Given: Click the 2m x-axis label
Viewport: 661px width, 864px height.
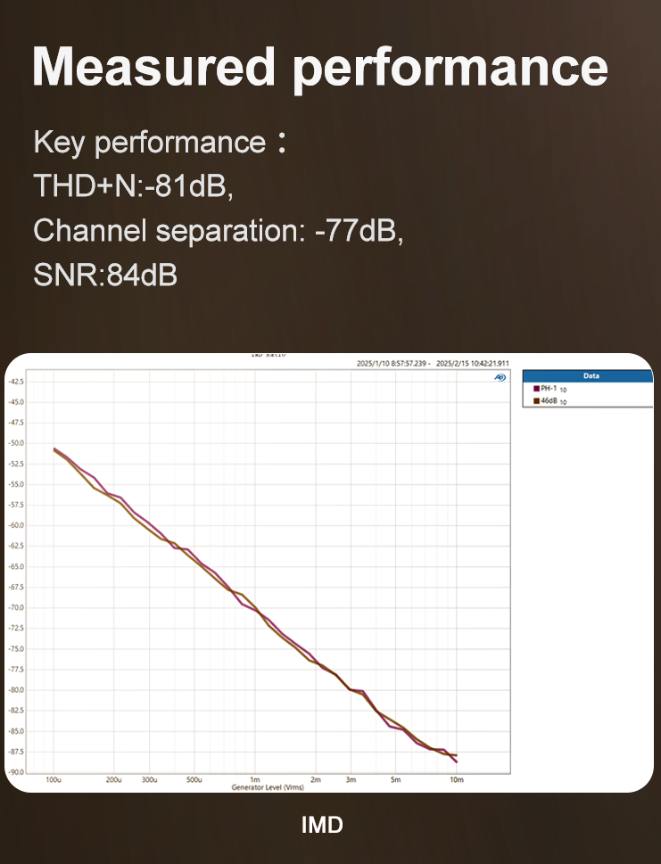Looking at the screenshot, I should [316, 779].
